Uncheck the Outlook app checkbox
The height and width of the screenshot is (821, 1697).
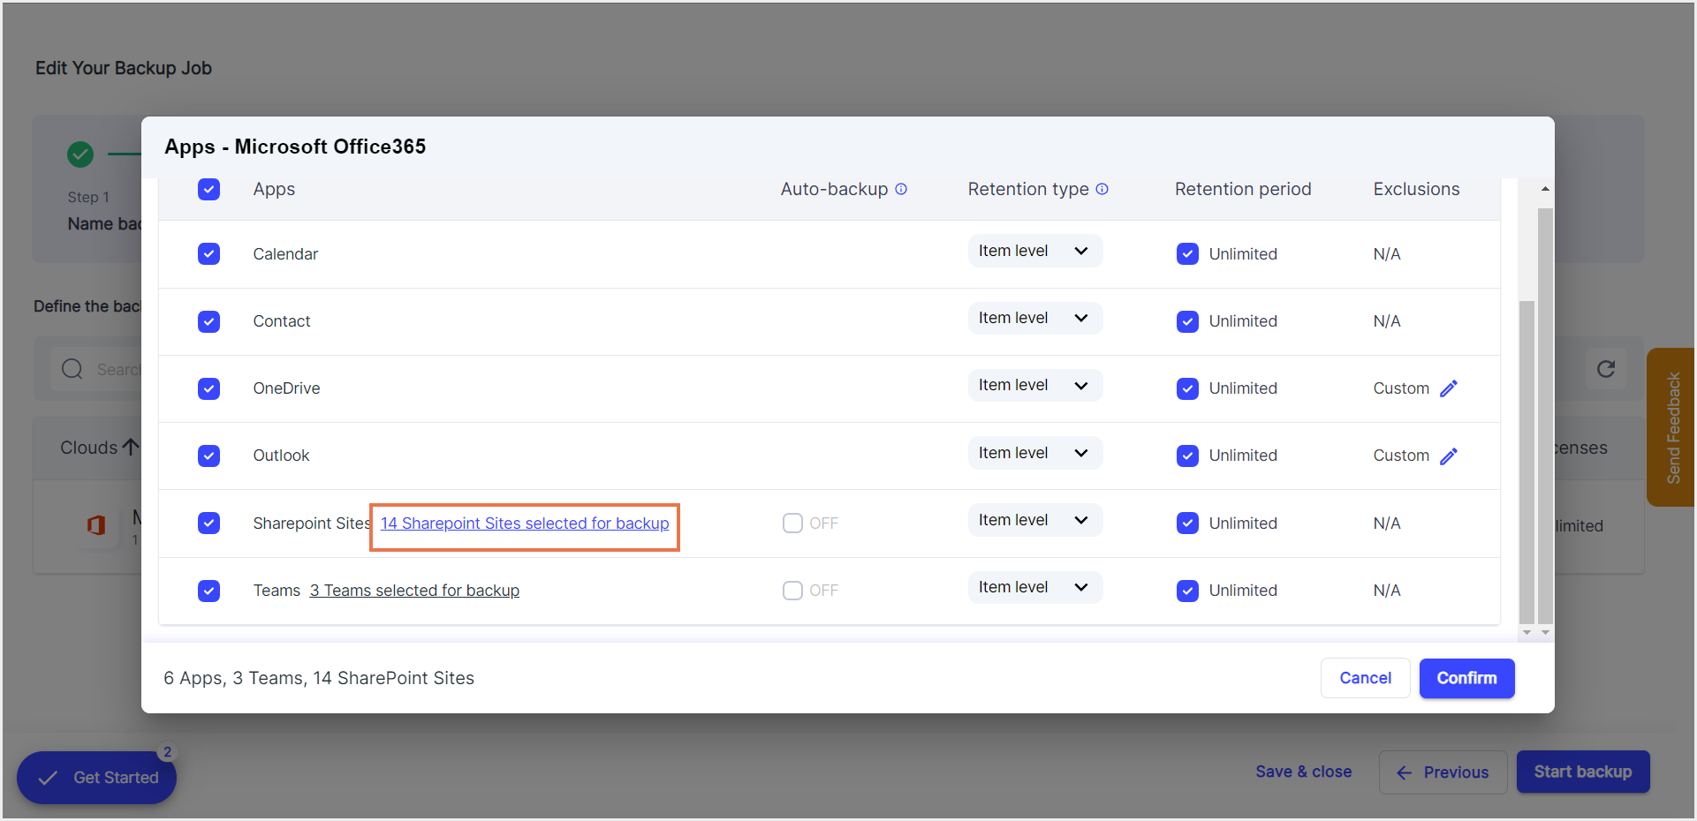(x=209, y=456)
